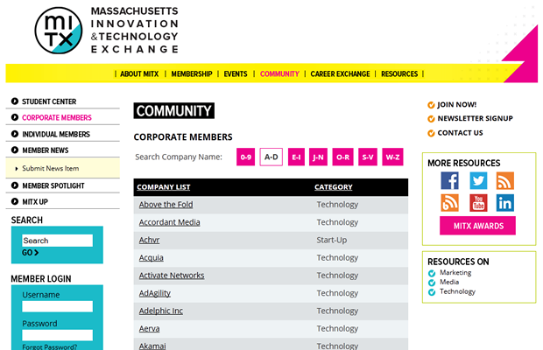Open the AdAgility company link
This screenshot has width=543, height=350.
(155, 293)
